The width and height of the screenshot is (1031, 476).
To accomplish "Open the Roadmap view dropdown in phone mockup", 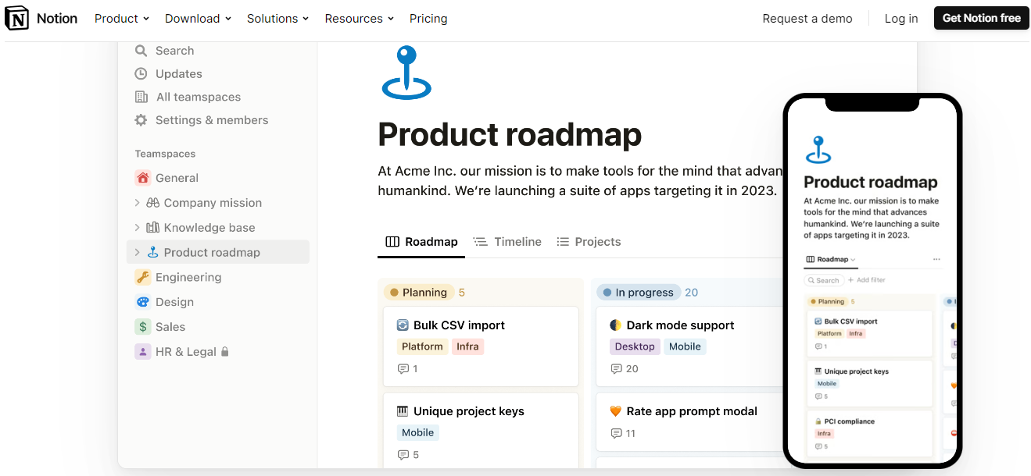I will (x=831, y=260).
